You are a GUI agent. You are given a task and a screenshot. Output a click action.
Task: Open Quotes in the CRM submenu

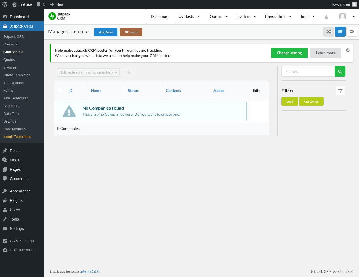pos(22,59)
